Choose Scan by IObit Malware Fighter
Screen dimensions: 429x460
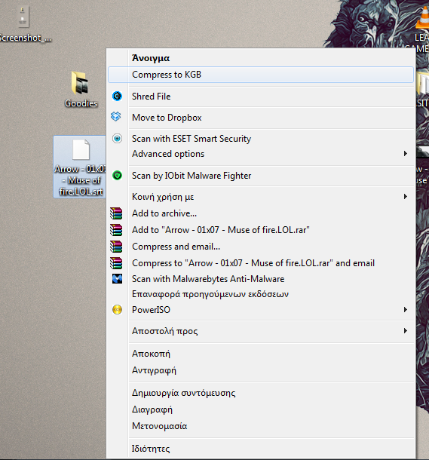[261, 176]
